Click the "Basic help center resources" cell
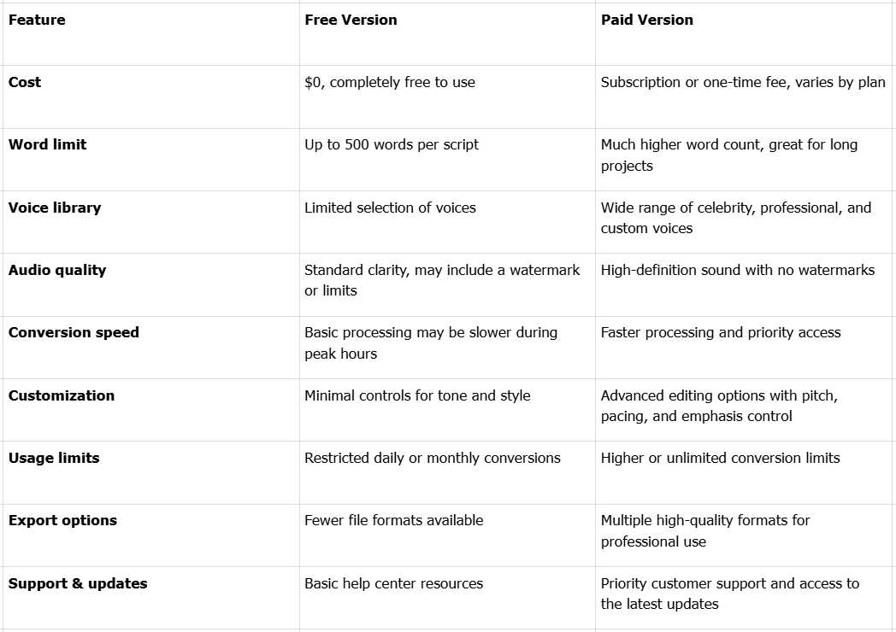The width and height of the screenshot is (896, 632). (394, 583)
